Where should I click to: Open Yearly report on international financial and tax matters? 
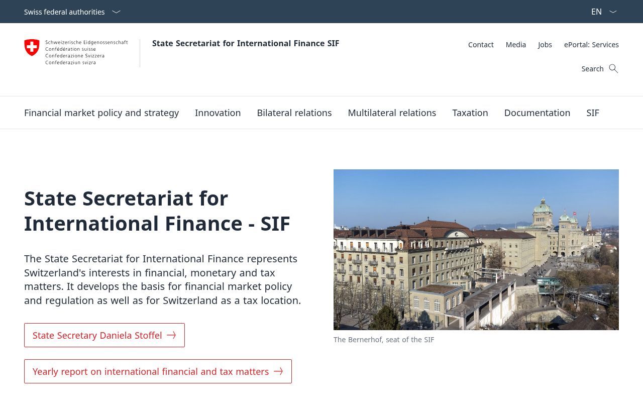(x=158, y=371)
